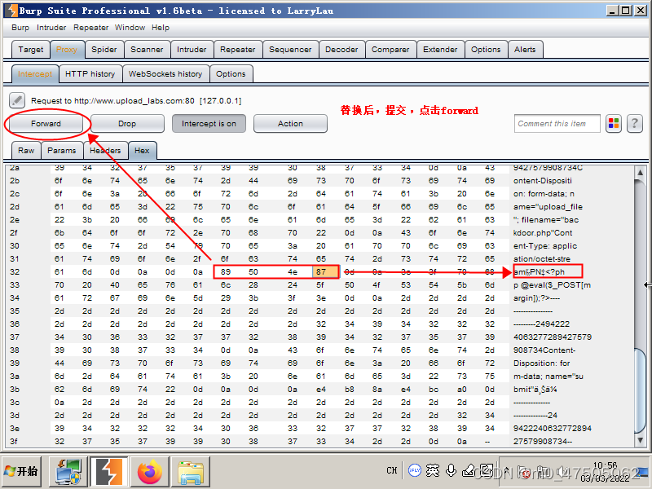Viewport: 652px width, 489px height.
Task: Open the highlight color picker icon
Action: coord(614,124)
